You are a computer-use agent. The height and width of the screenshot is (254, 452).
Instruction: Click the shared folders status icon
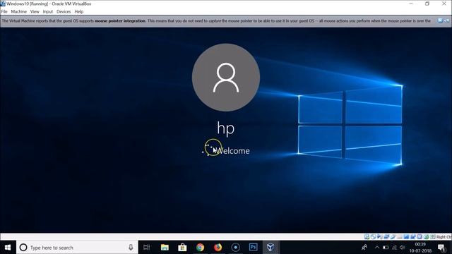[399, 237]
